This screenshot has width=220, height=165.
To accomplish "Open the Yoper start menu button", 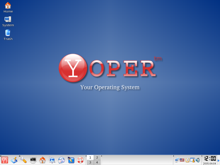I will (x=5, y=160).
